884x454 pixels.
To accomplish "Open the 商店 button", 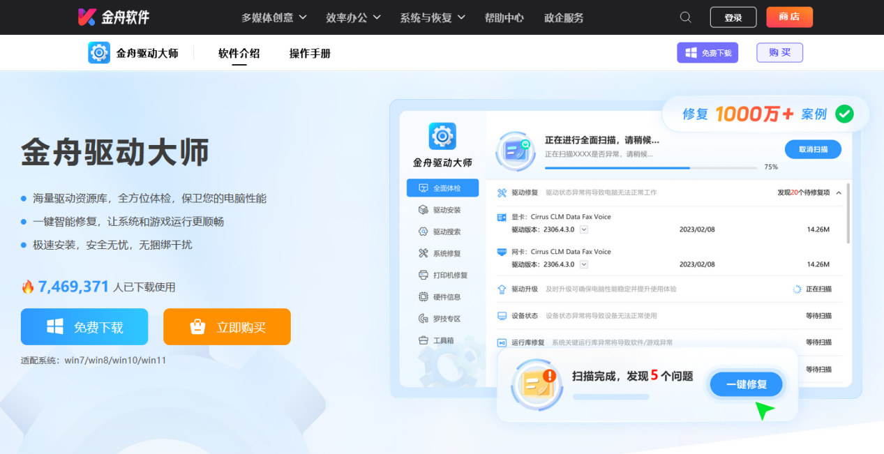I will pos(789,17).
